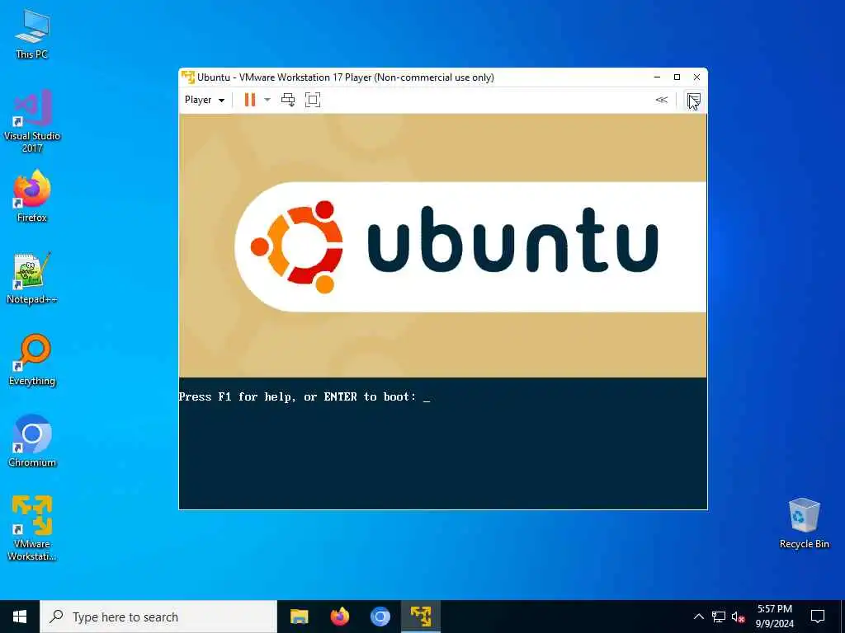Open network status tray icon
845x633 pixels.
719,617
